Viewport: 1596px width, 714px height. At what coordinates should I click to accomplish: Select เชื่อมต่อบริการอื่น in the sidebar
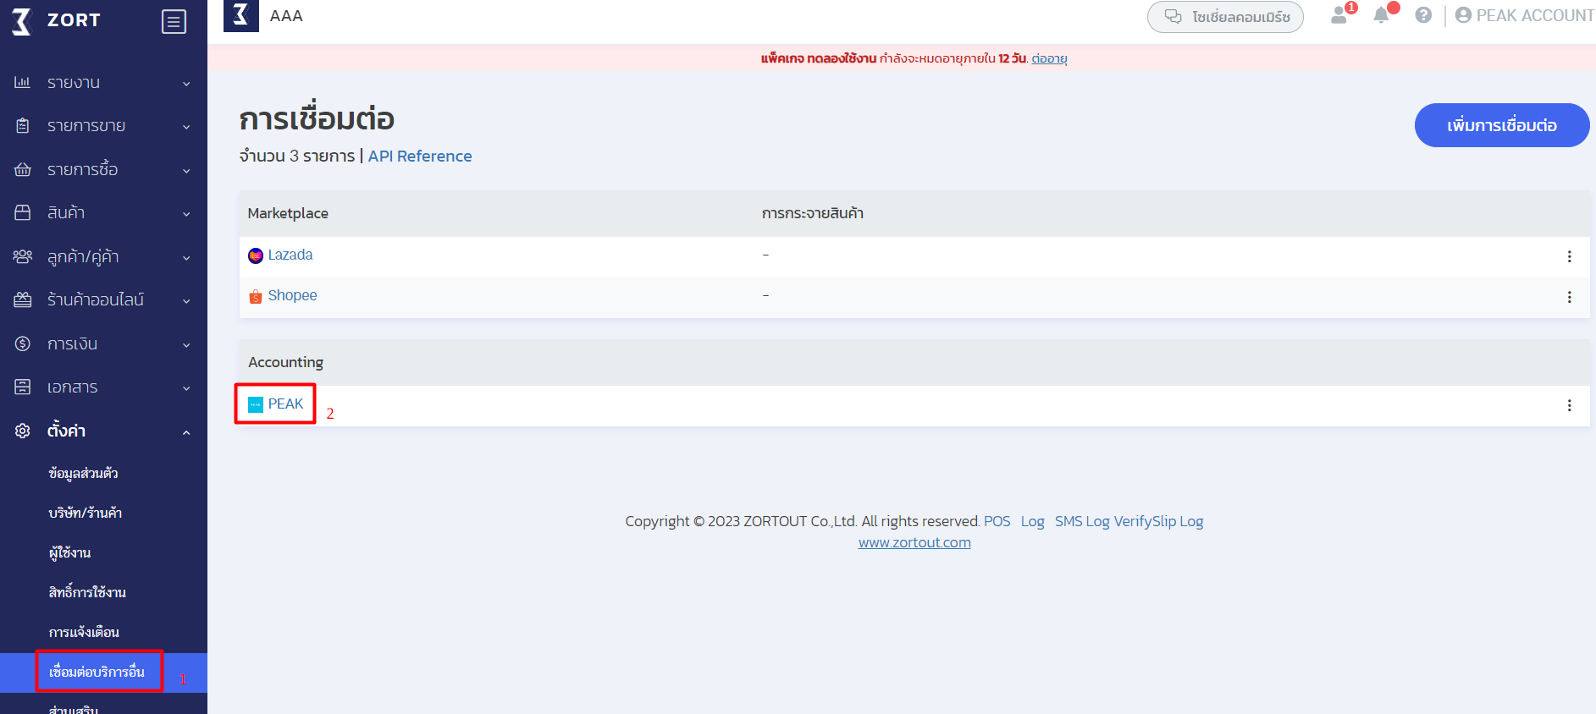(97, 673)
